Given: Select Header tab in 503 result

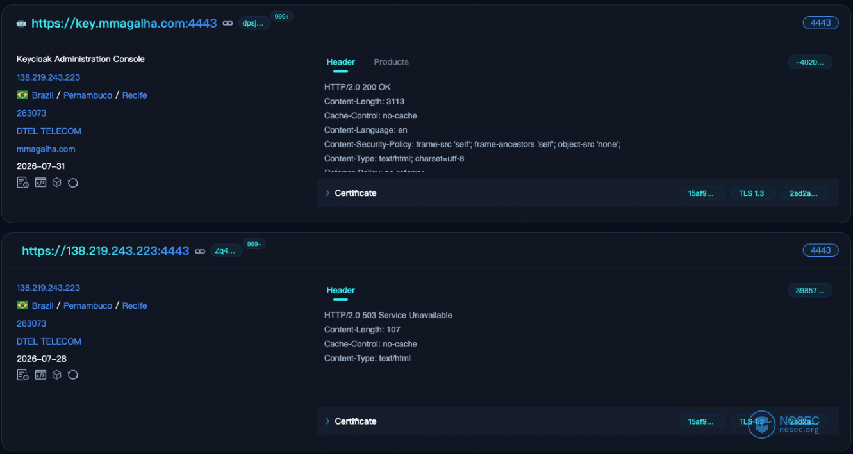Looking at the screenshot, I should tap(340, 290).
